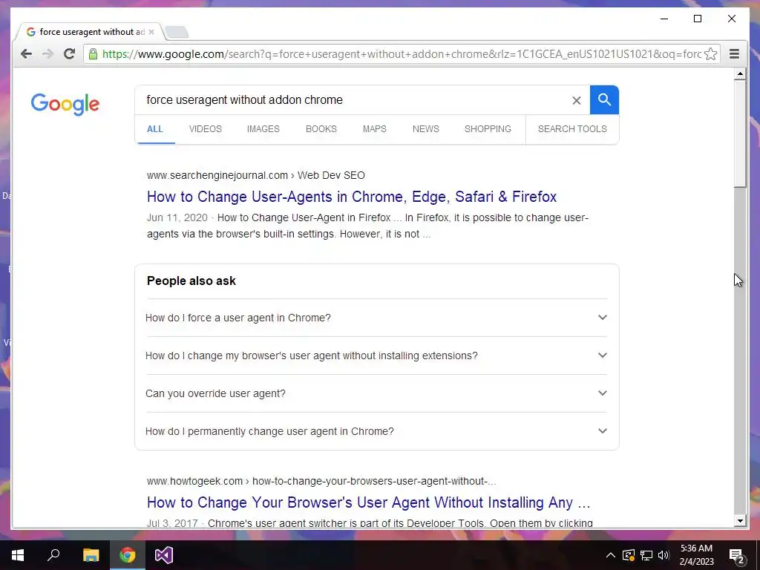Click the Google logo
Image resolution: width=760 pixels, height=570 pixels.
pyautogui.click(x=65, y=104)
